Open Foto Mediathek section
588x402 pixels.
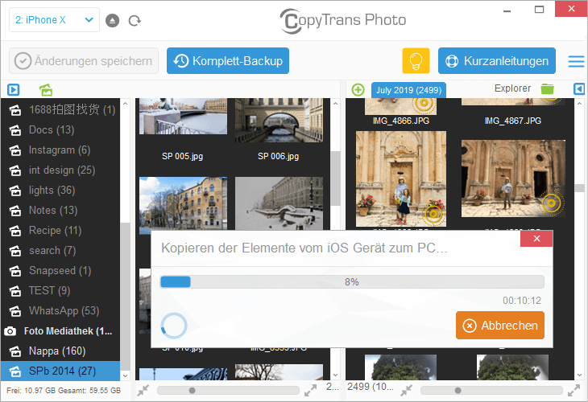coord(60,331)
